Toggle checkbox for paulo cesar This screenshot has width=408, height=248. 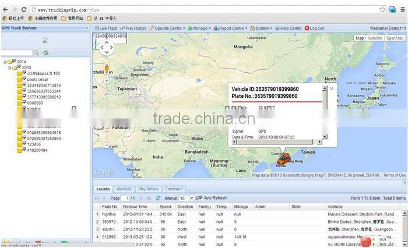(24, 79)
